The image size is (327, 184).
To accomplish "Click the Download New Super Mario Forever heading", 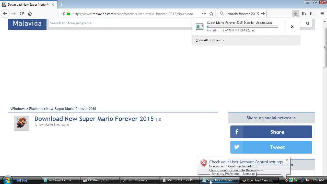I will click(94, 119).
